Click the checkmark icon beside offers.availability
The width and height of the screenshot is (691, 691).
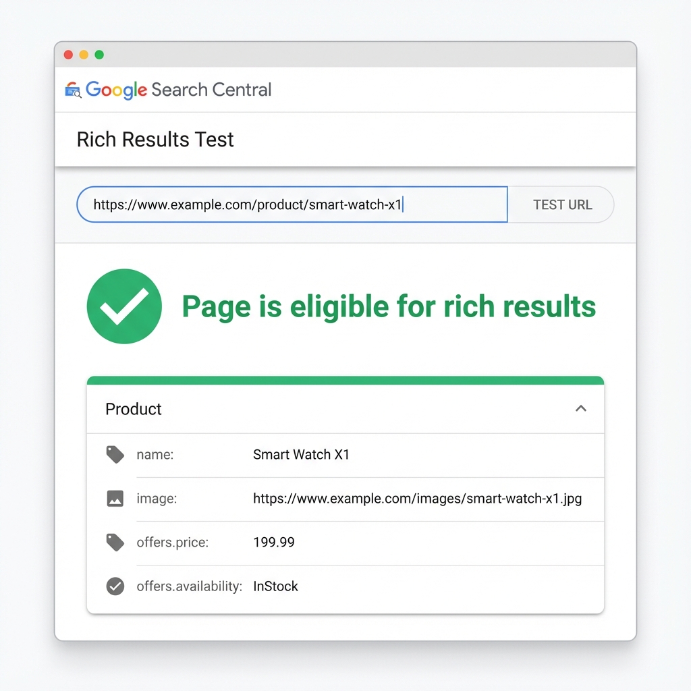(x=115, y=586)
